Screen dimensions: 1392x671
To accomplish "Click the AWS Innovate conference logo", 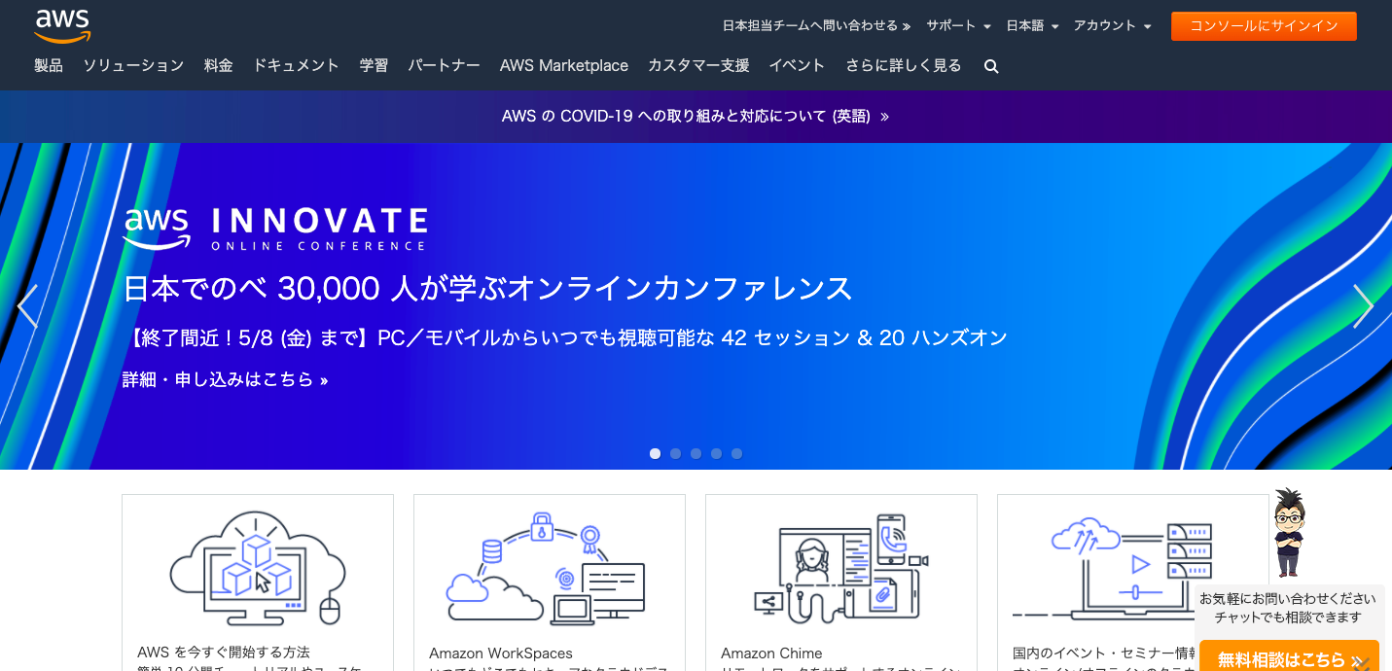I will pyautogui.click(x=274, y=230).
